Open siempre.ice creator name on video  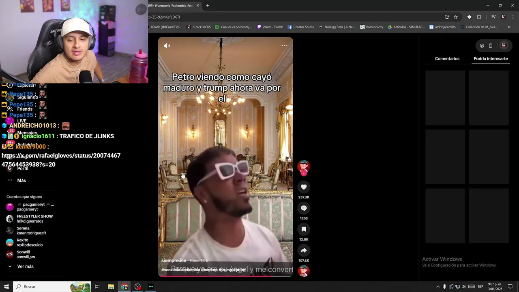click(174, 260)
